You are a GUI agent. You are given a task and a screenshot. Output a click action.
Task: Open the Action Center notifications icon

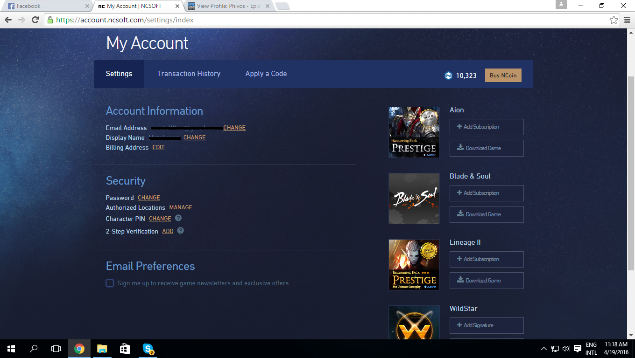tap(578, 349)
